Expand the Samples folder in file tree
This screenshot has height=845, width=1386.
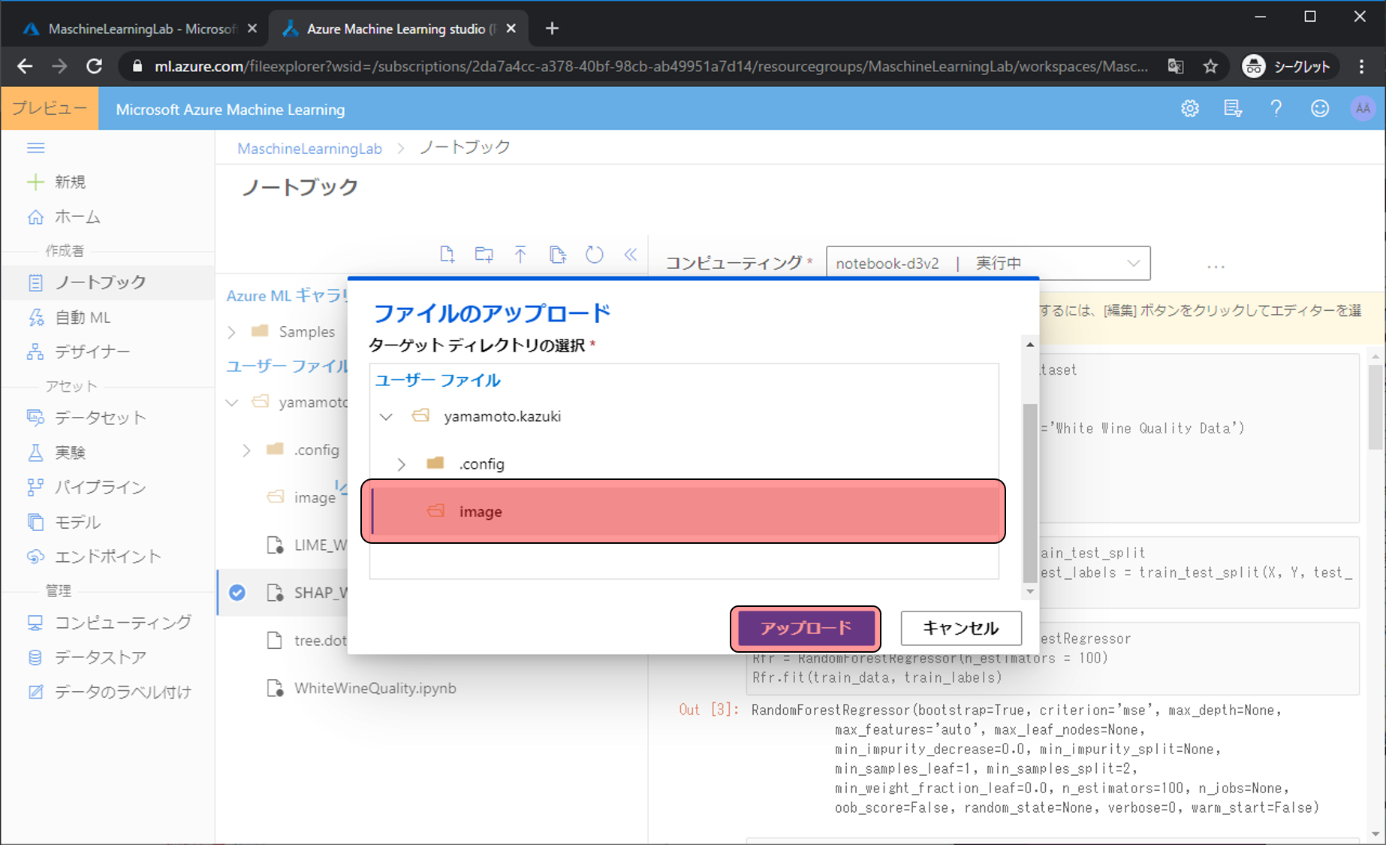[x=232, y=332]
